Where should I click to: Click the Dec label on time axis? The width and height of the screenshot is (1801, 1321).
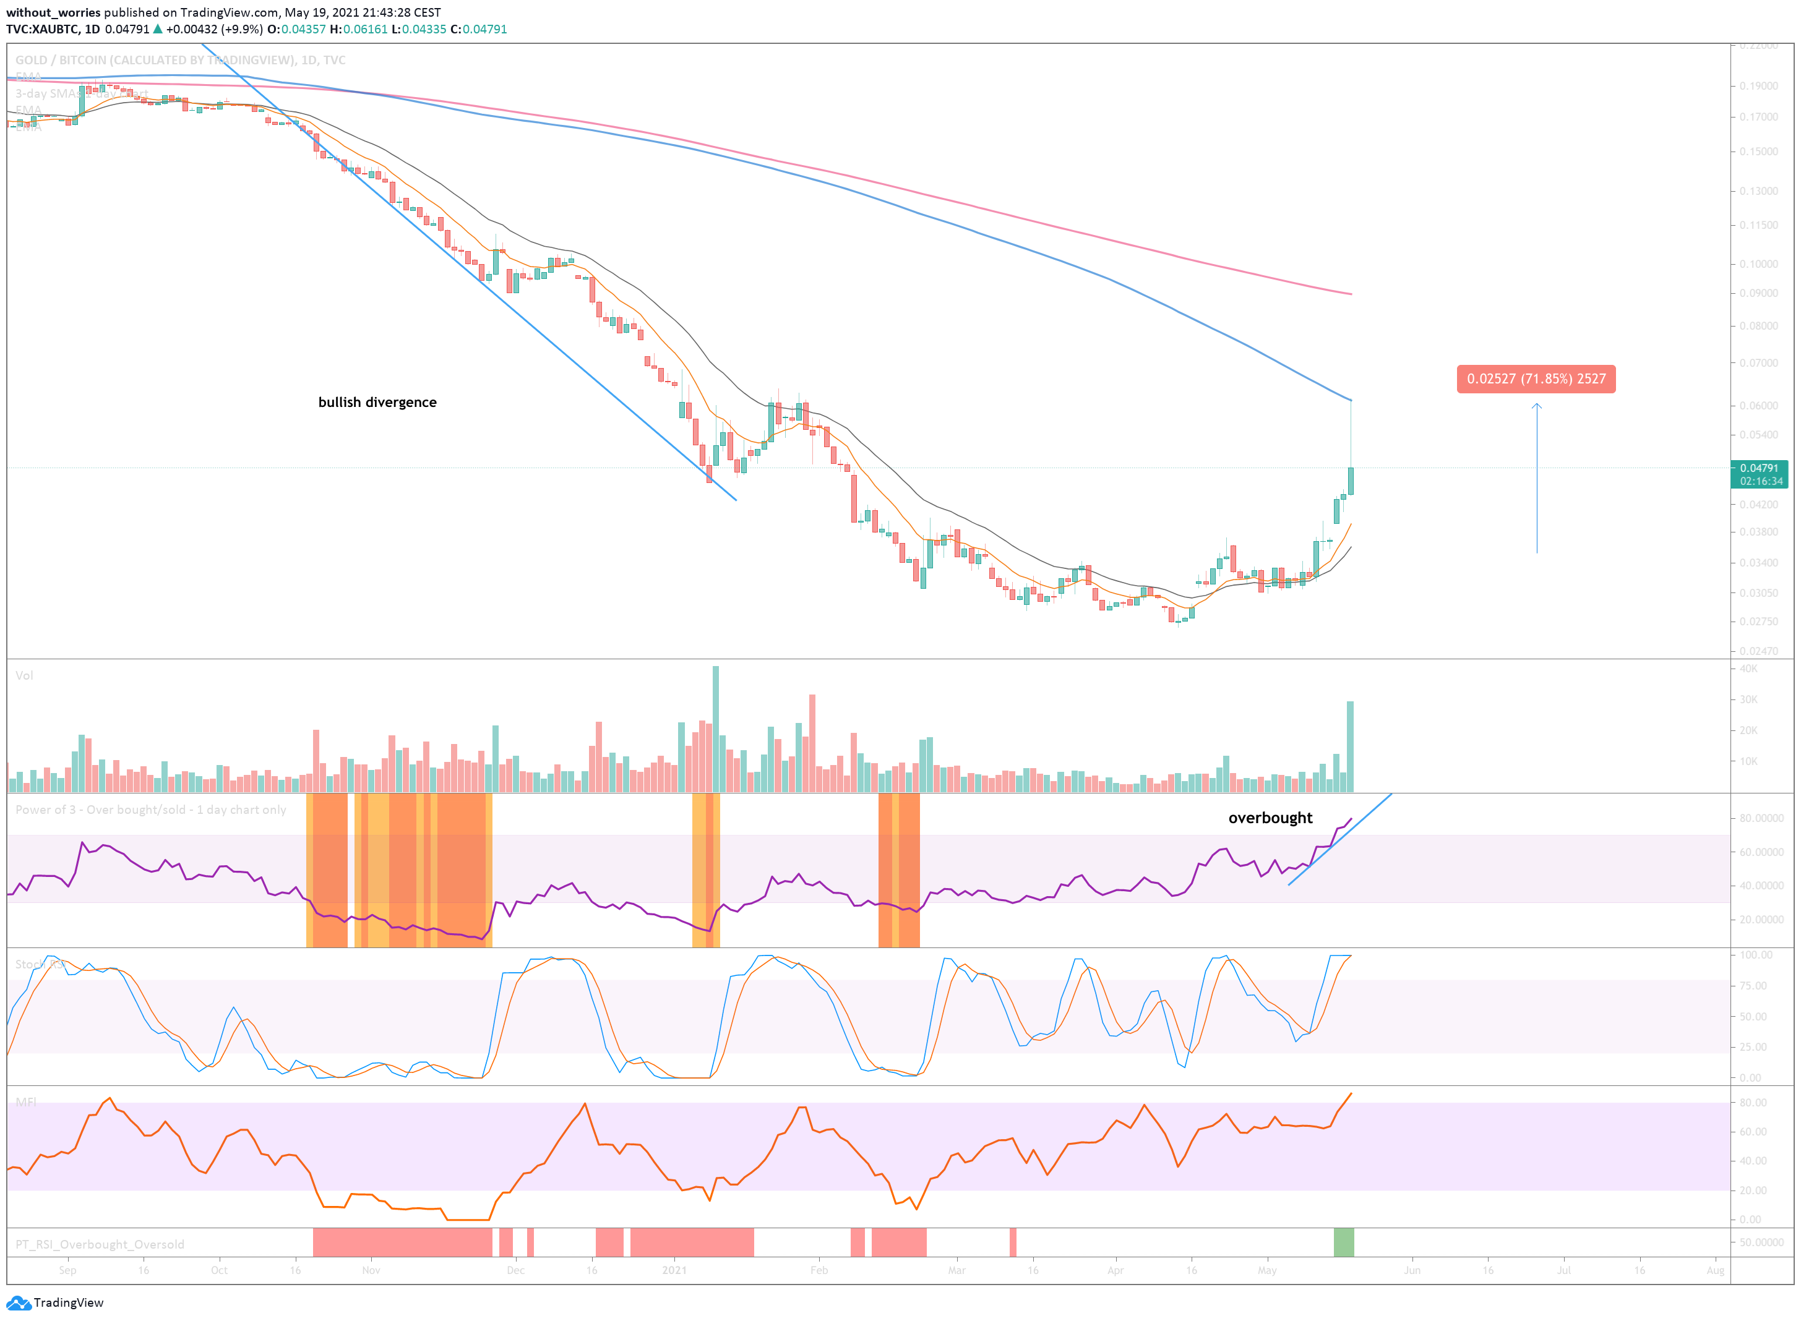[x=516, y=1270]
